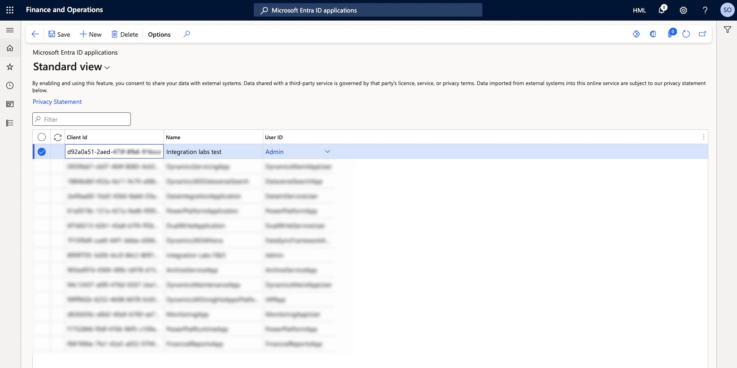Show the filter pane funnel icon
The height and width of the screenshot is (368, 737).
pyautogui.click(x=728, y=30)
